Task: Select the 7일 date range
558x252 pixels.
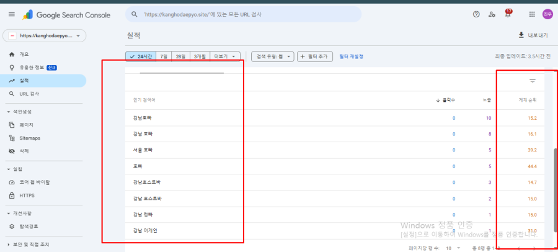Action: click(164, 56)
